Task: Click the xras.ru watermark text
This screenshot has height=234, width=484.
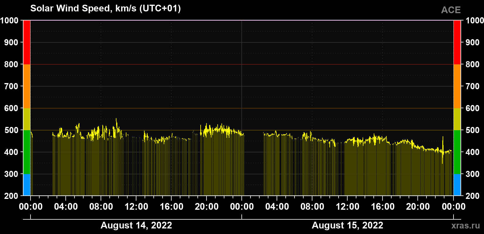Action: click(x=466, y=226)
